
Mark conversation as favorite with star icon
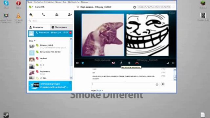[x=78, y=7]
